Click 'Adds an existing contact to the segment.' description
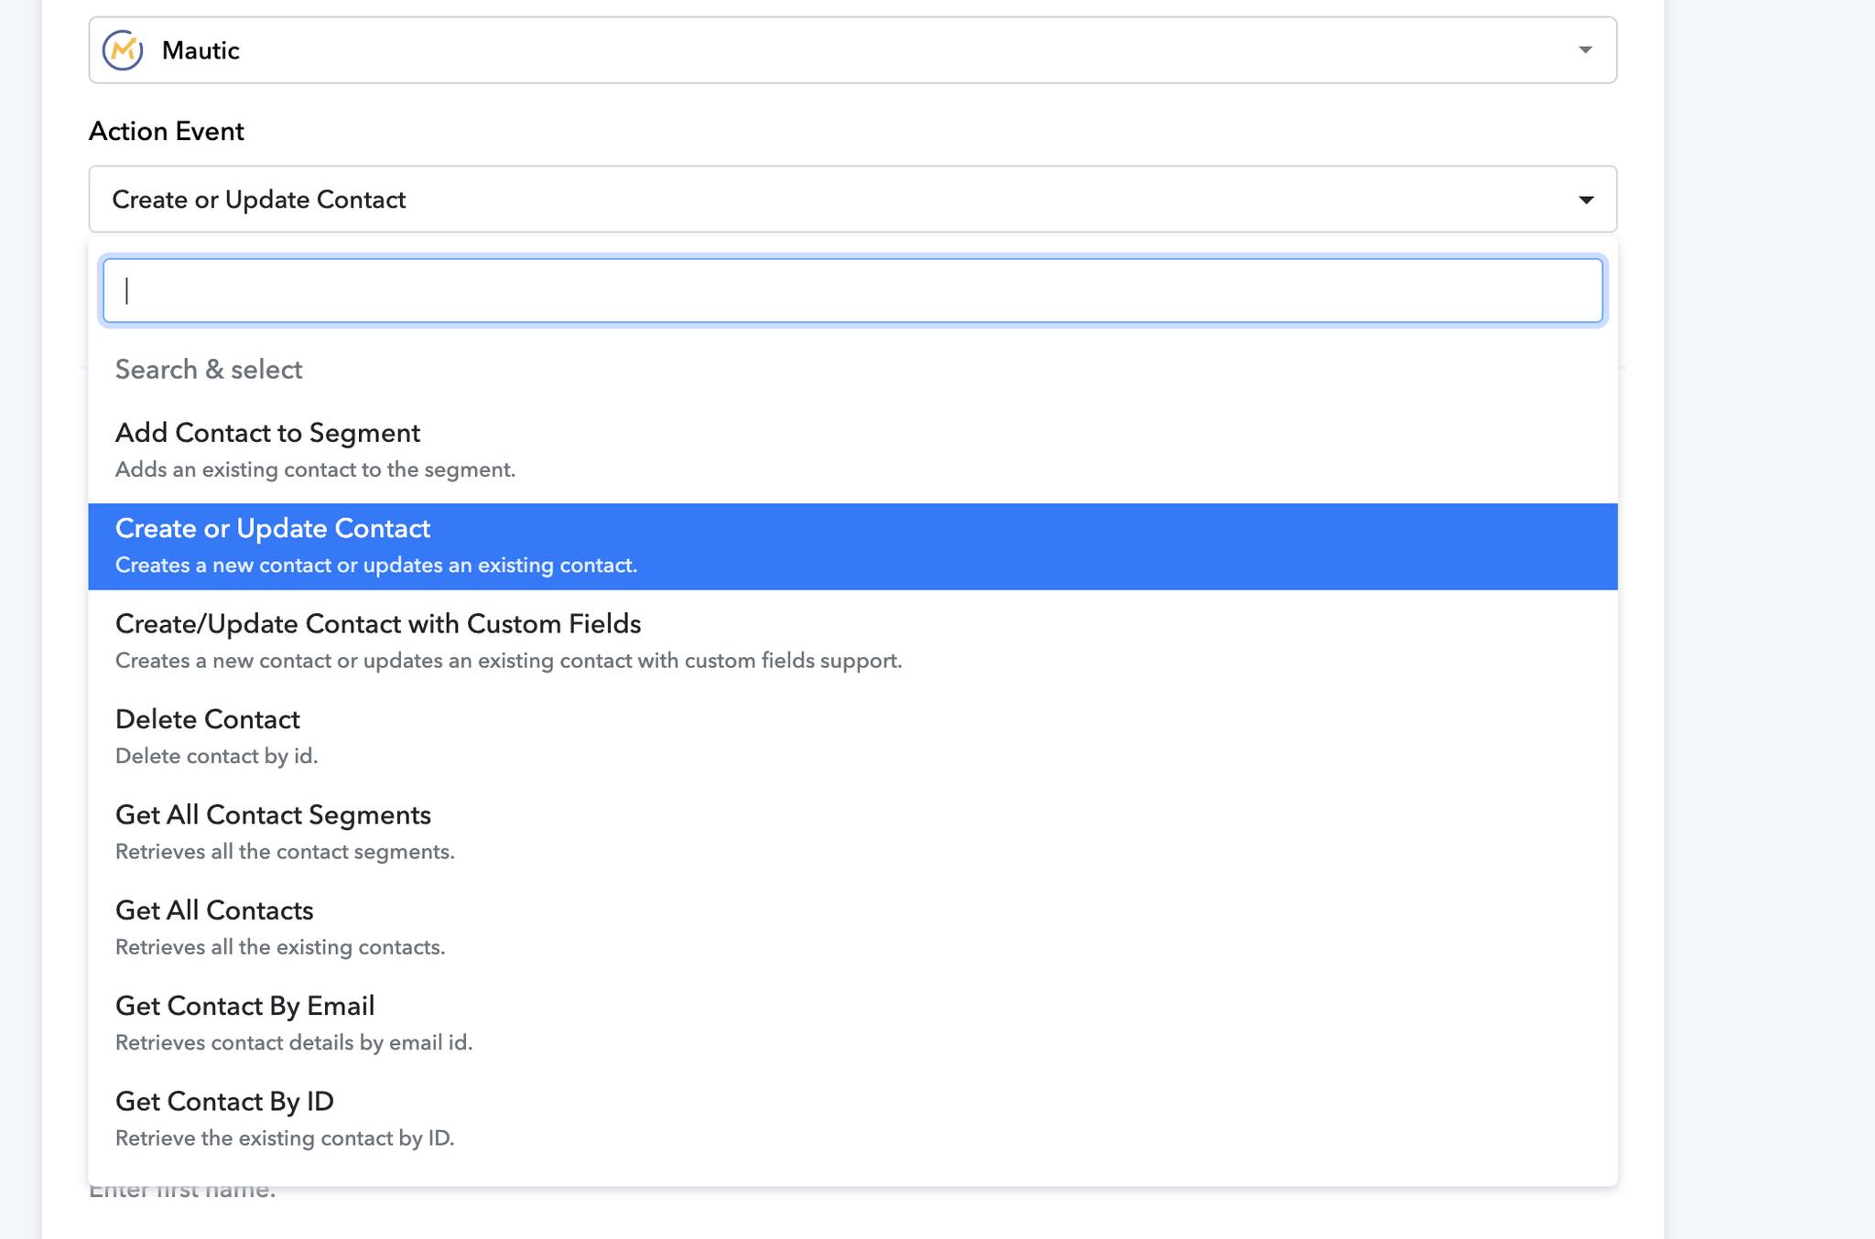The image size is (1875, 1239). (x=315, y=469)
